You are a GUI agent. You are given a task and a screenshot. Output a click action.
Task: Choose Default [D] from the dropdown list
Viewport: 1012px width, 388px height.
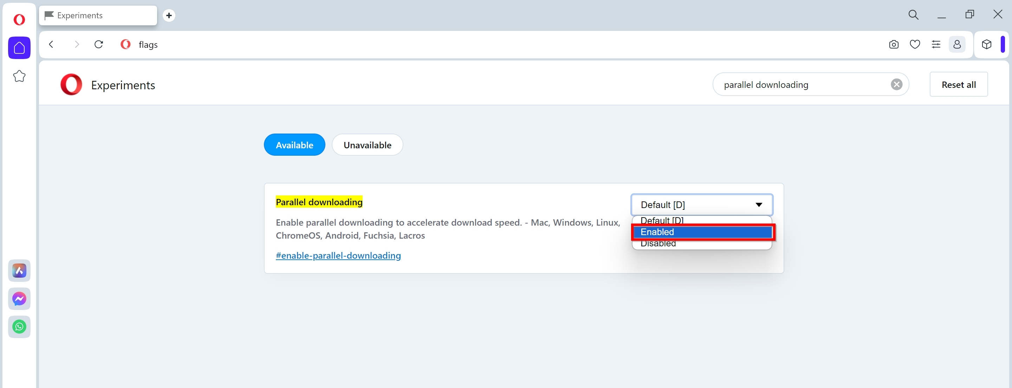(x=702, y=221)
